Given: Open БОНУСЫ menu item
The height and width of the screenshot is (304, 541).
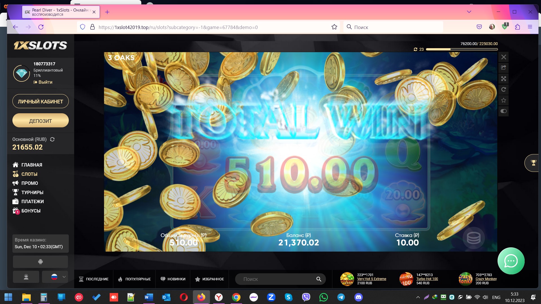Looking at the screenshot, I should [x=27, y=211].
